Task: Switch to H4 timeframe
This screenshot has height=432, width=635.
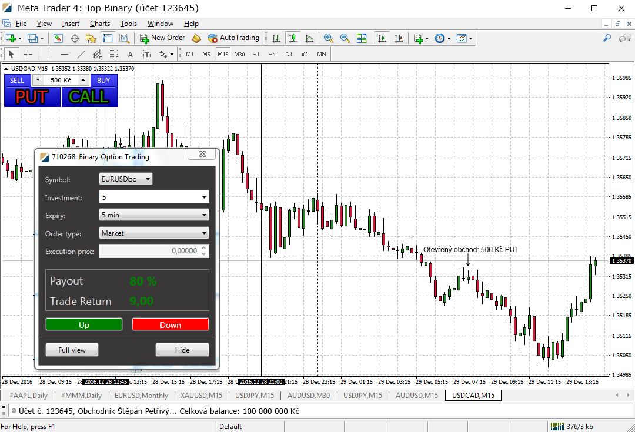Action: [272, 54]
